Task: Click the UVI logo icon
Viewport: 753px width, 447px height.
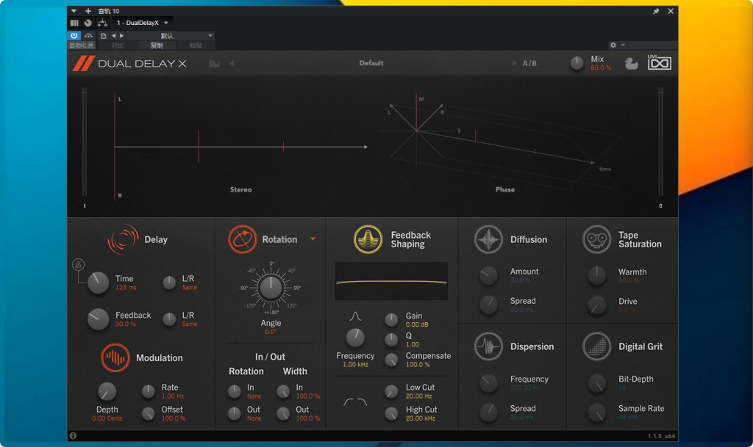Action: click(x=660, y=62)
